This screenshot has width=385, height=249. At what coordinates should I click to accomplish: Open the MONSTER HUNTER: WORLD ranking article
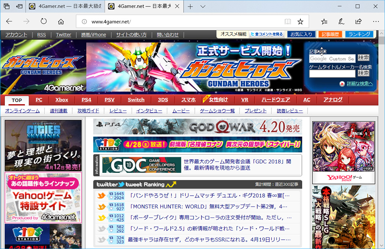(x=208, y=207)
